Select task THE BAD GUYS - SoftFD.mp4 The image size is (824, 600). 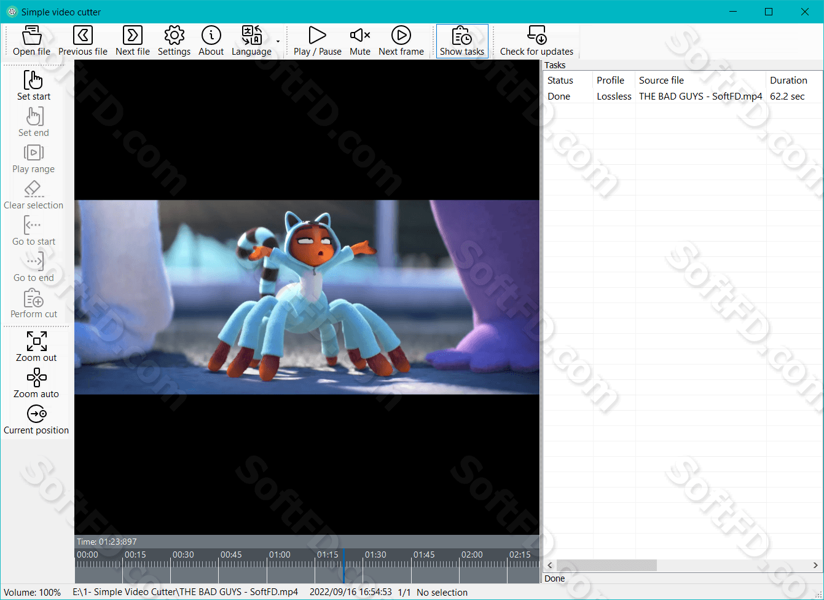click(x=700, y=97)
